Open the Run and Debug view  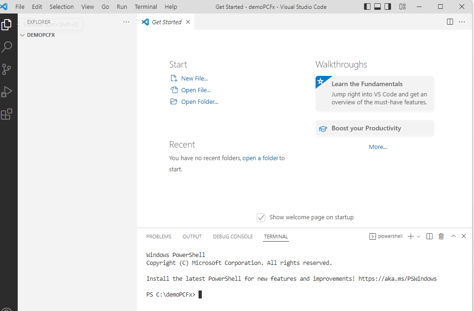click(7, 92)
